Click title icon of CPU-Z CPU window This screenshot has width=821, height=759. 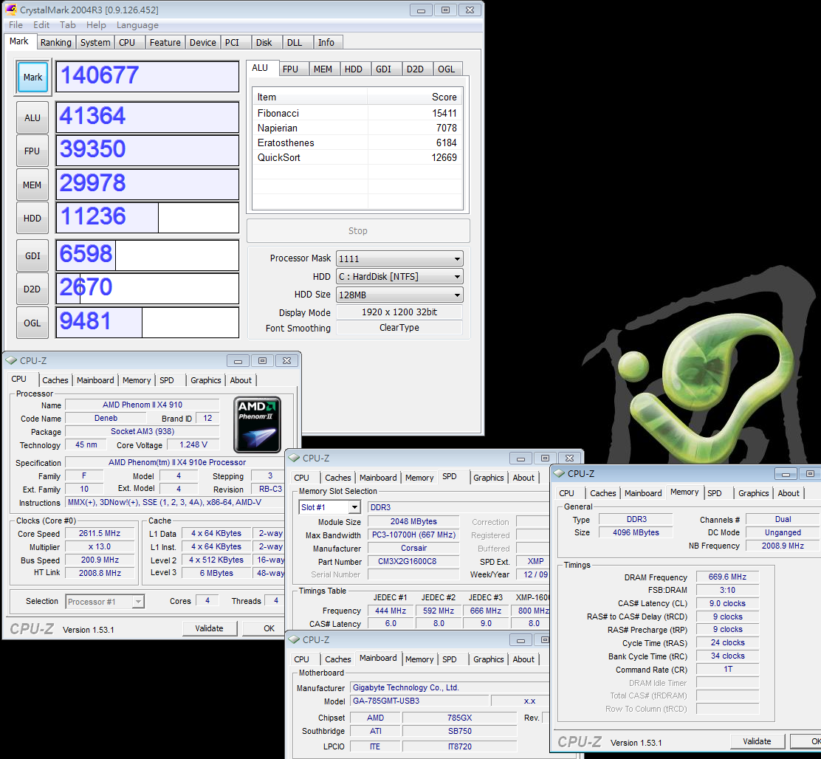(12, 360)
